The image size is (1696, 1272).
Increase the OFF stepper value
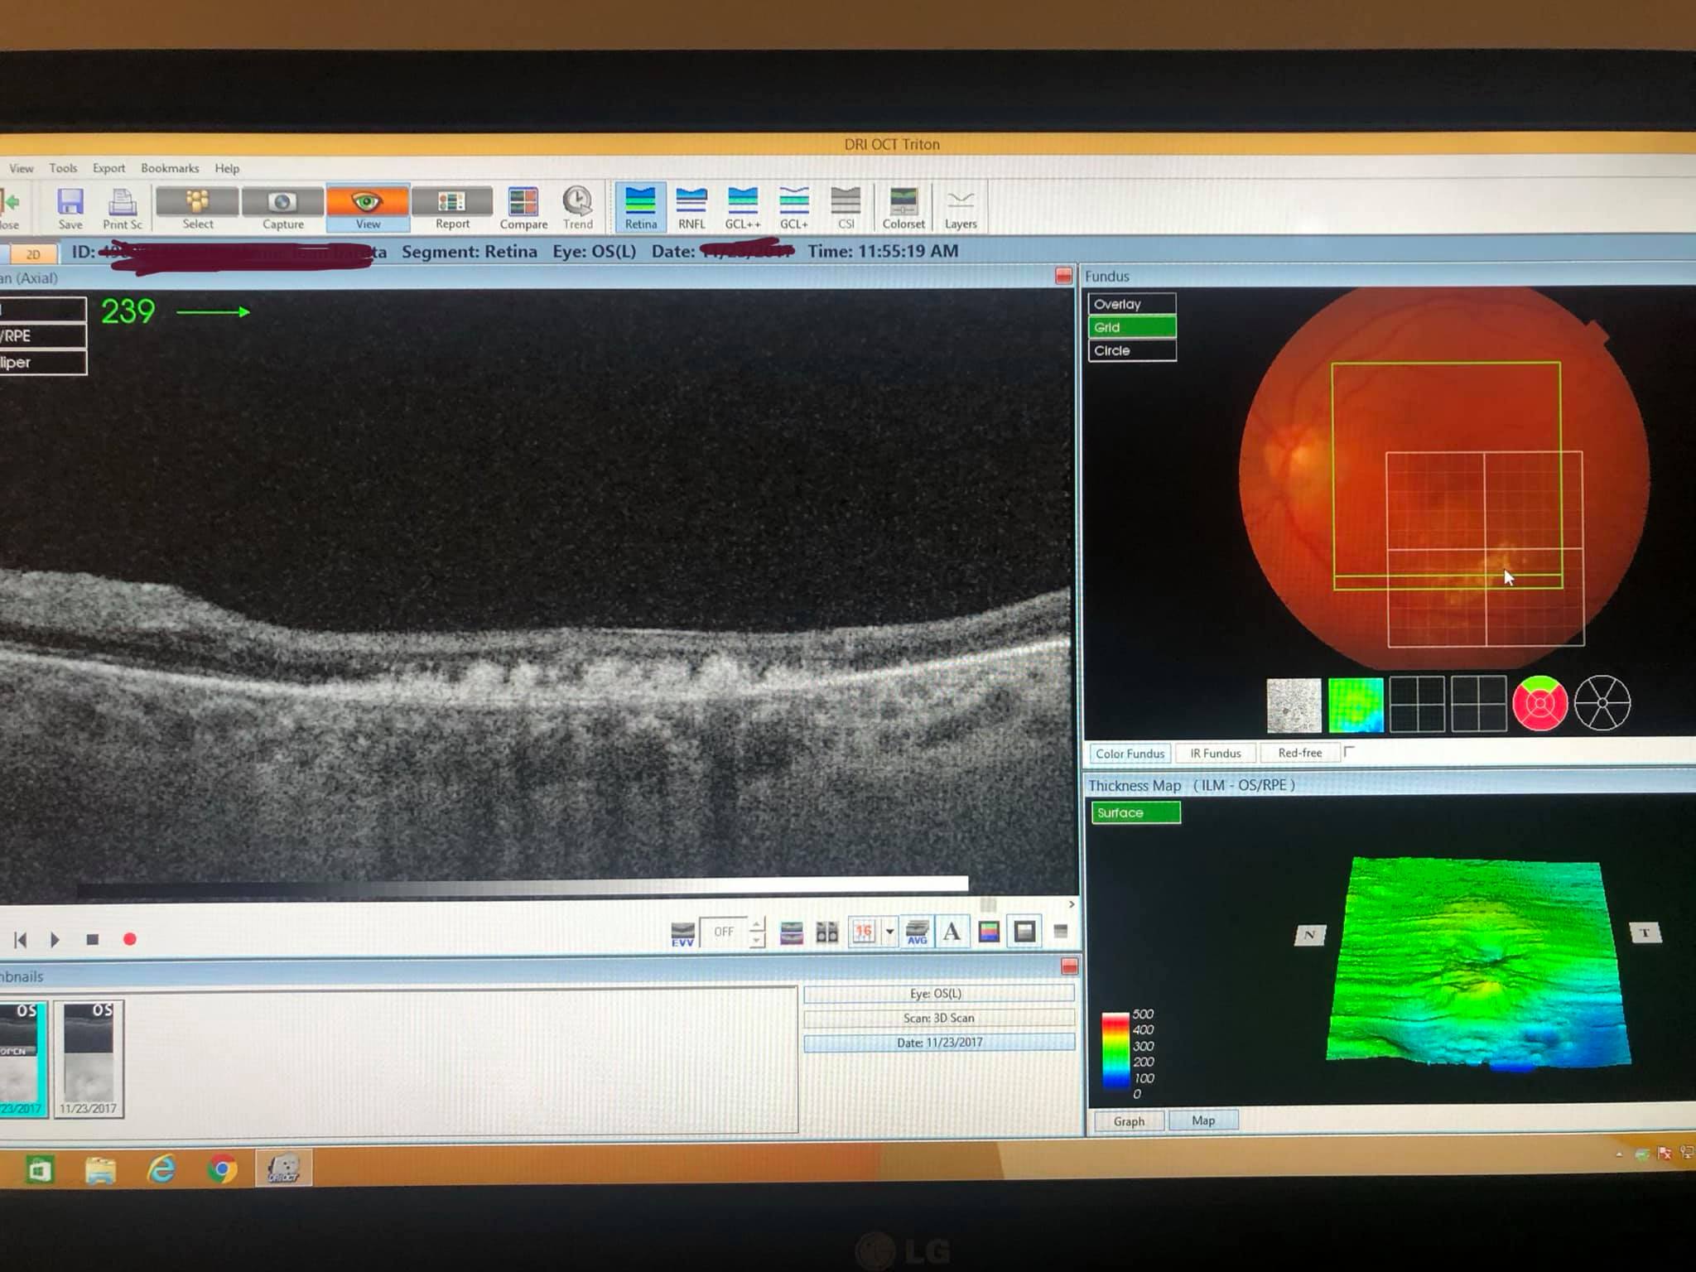click(757, 924)
